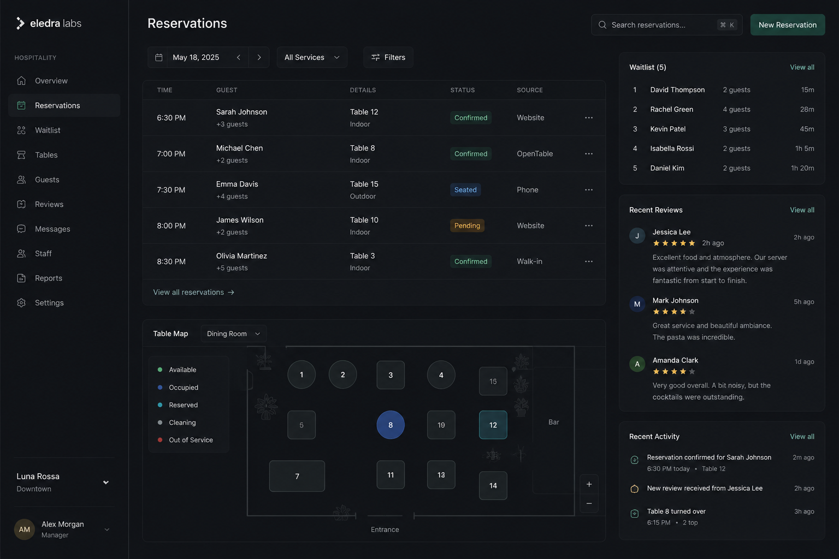Zoom out on the table map
Image resolution: width=839 pixels, height=559 pixels.
(589, 503)
